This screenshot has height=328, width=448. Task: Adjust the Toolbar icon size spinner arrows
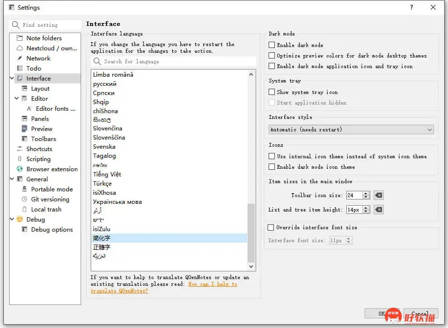click(x=366, y=196)
